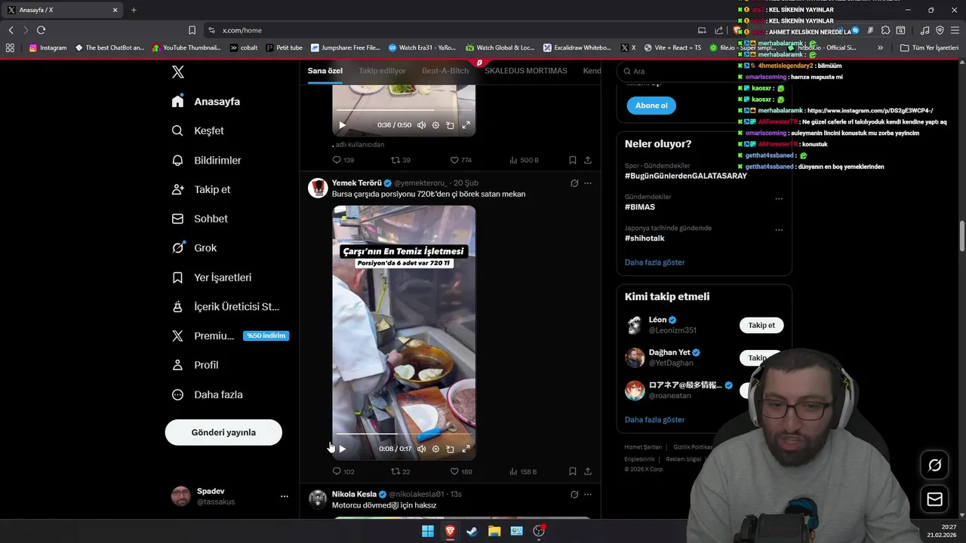The height and width of the screenshot is (543, 966).
Task: Open the Takip et sidebar item
Action: tap(202, 189)
